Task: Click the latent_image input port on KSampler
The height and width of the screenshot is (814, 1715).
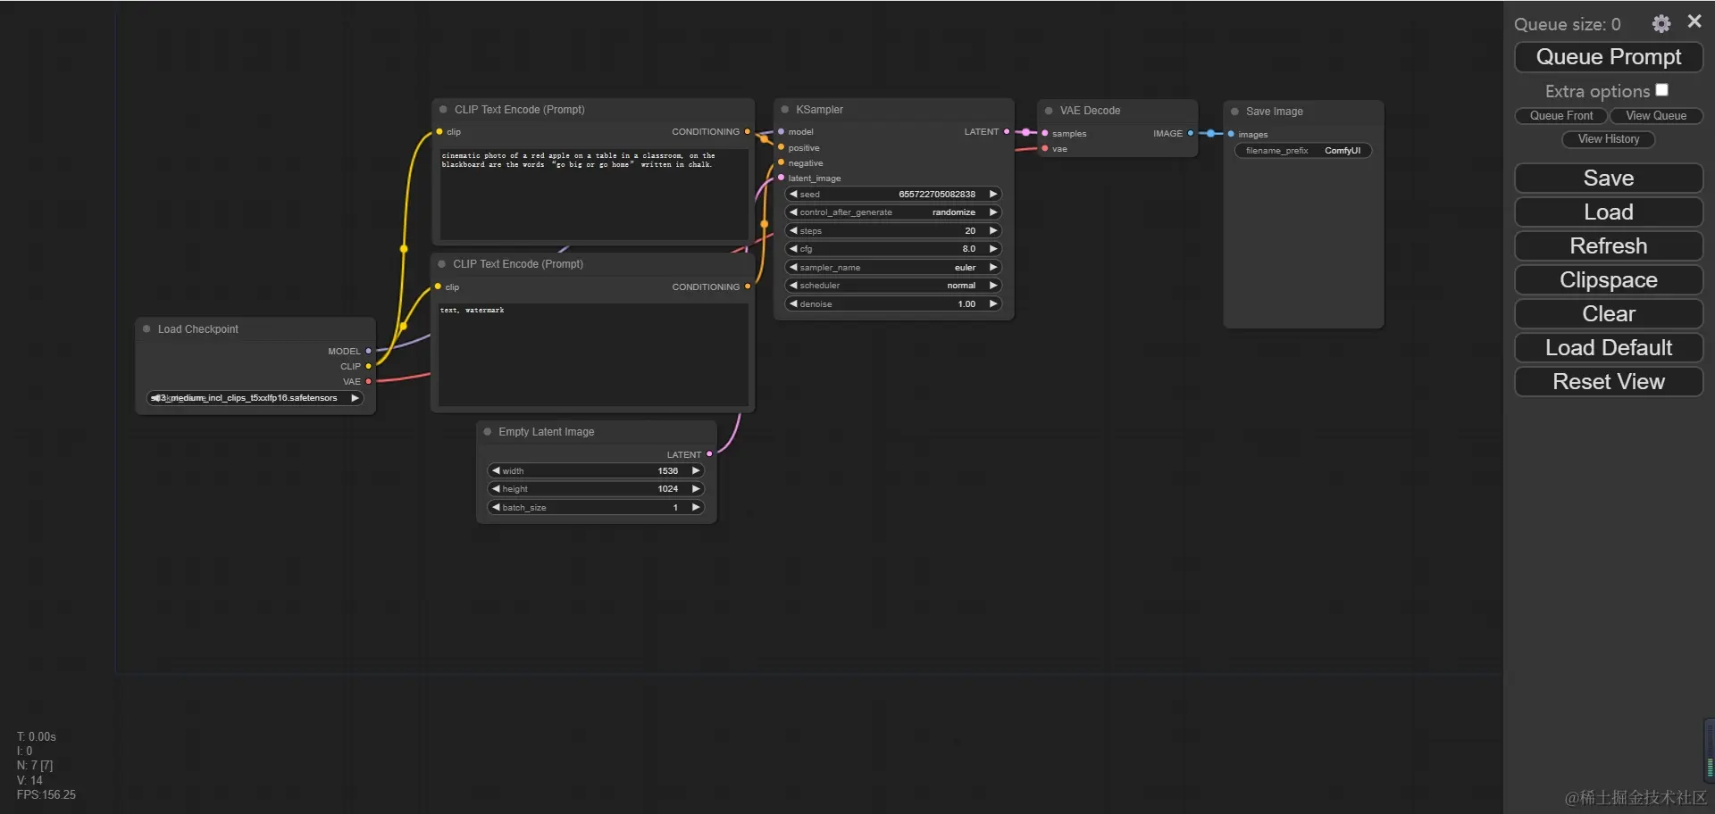Action: 781,179
